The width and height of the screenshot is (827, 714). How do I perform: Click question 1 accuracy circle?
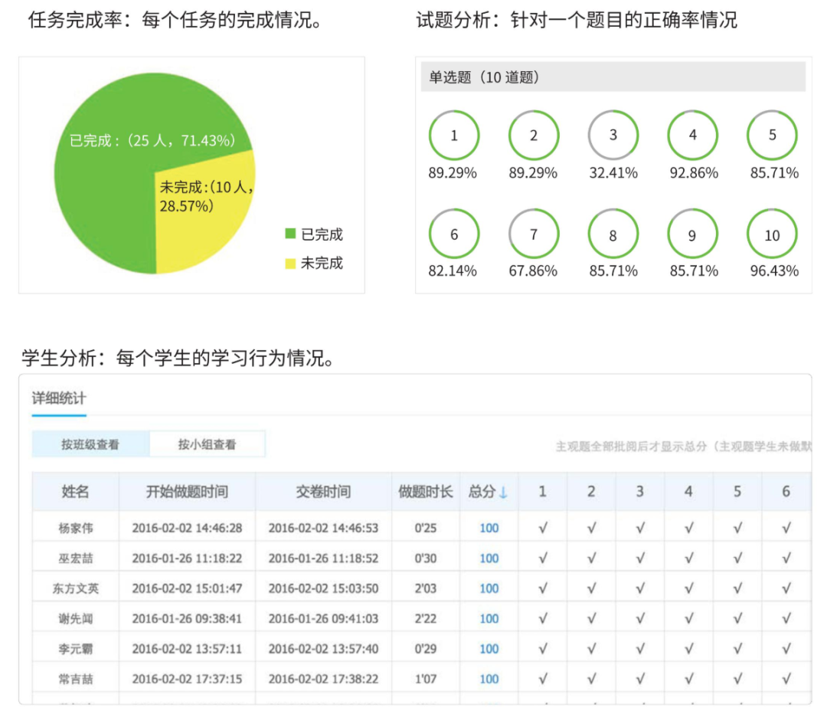[x=453, y=134]
